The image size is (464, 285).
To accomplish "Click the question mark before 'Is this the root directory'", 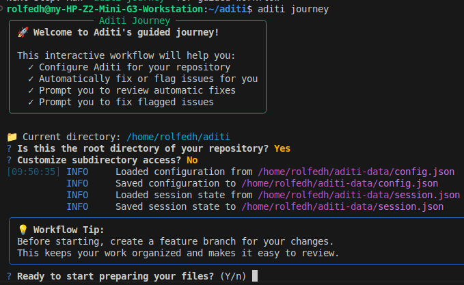I will tap(9, 148).
